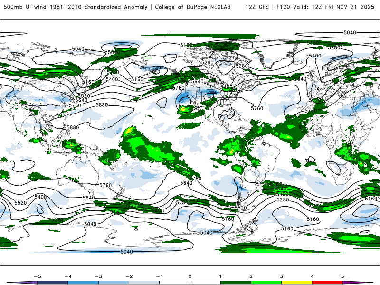Click the '4' colorbar tick label

click(312, 276)
